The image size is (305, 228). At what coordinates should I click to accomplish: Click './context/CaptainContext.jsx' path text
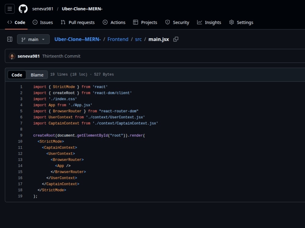click(125, 123)
